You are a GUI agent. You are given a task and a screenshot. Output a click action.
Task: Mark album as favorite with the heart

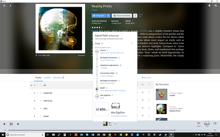(x=140, y=16)
